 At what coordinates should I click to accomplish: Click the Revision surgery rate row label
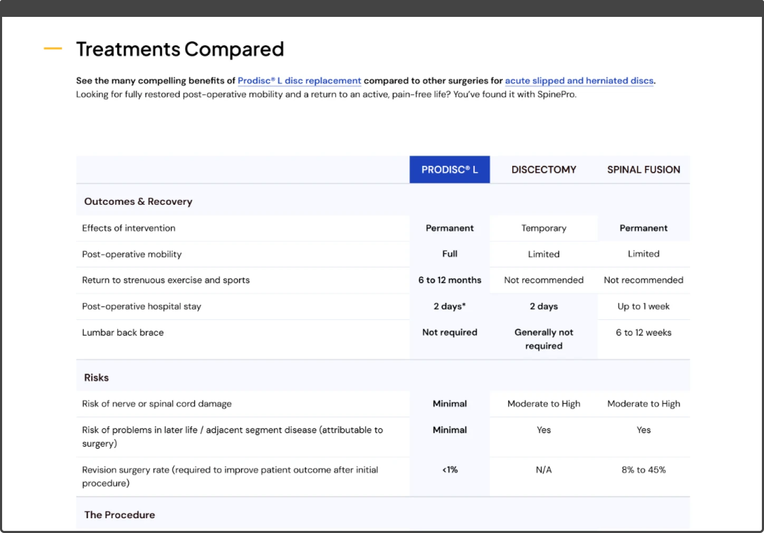pyautogui.click(x=230, y=476)
